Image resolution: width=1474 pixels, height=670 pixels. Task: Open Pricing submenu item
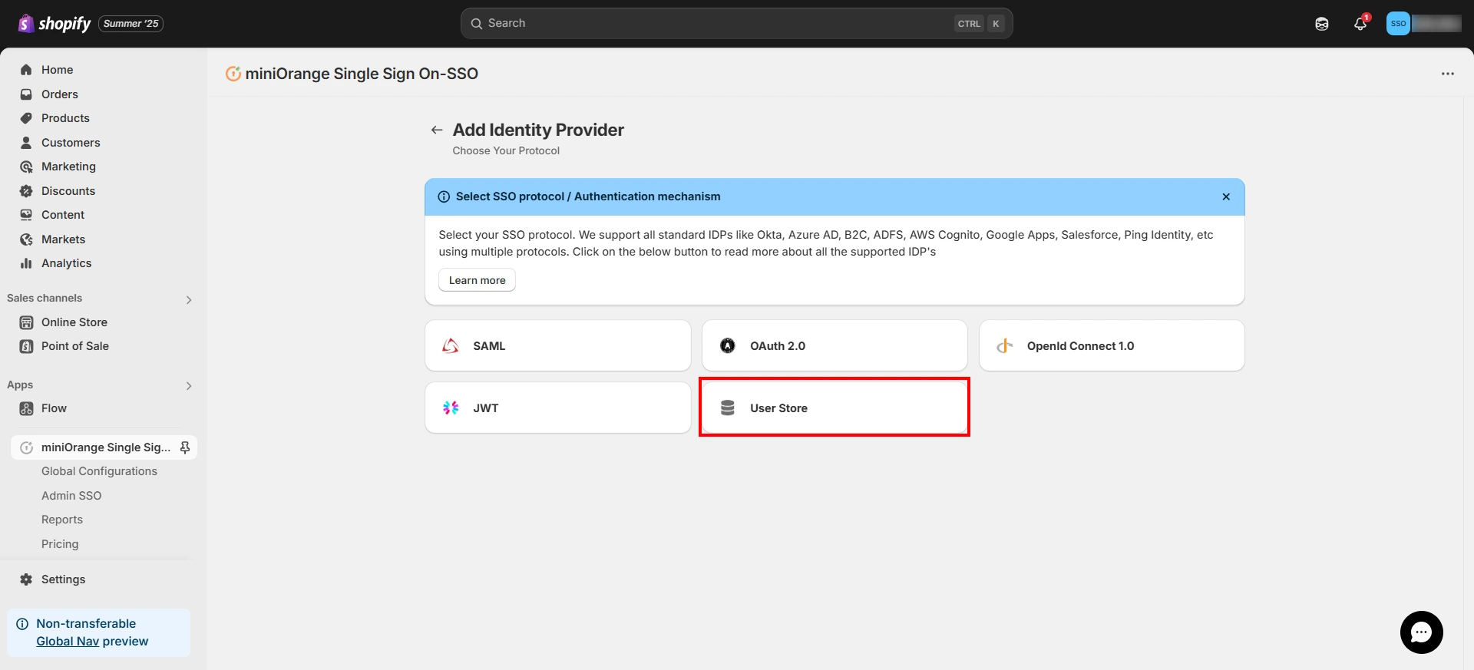[x=60, y=544]
